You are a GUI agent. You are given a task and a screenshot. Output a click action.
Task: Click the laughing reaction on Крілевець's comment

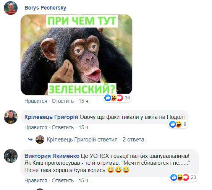click(179, 124)
